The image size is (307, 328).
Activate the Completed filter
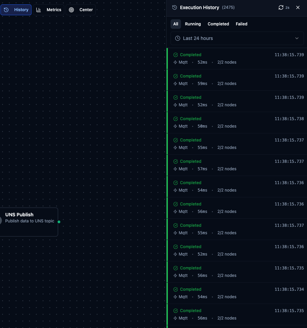pyautogui.click(x=218, y=24)
